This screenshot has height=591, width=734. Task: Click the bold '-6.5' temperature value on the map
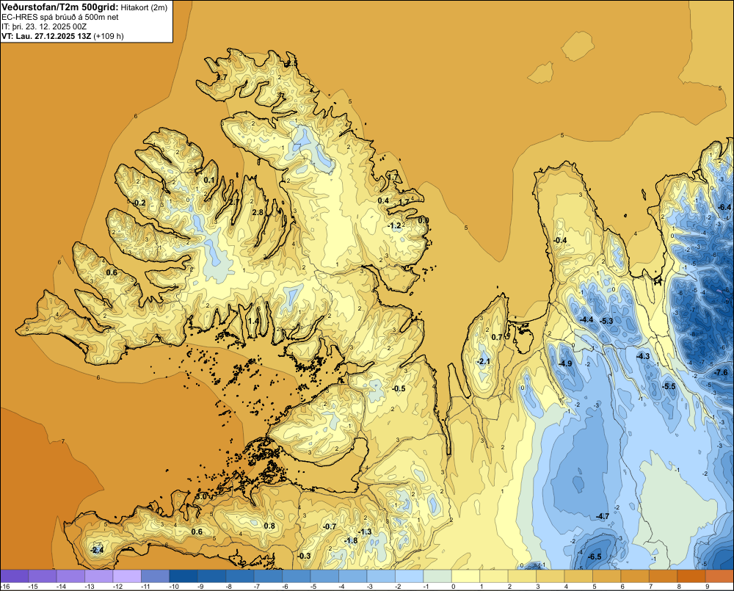click(594, 556)
